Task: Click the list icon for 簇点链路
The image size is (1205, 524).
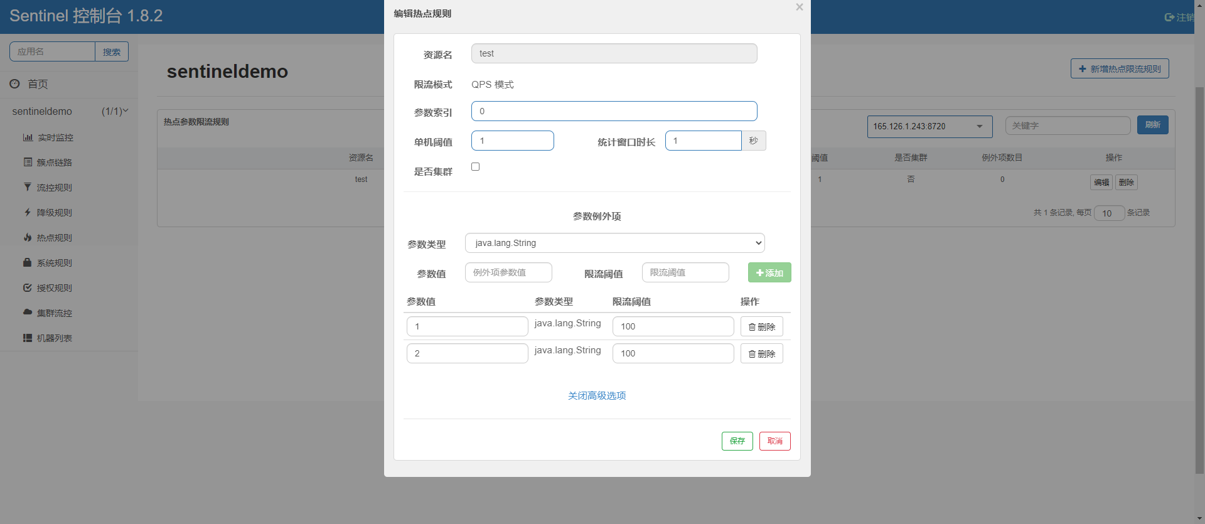Action: [x=28, y=162]
